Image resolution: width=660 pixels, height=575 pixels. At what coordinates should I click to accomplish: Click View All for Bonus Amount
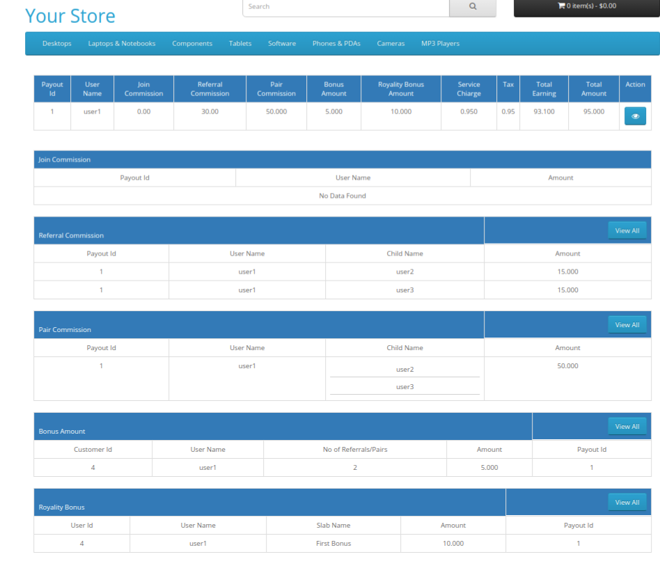click(627, 426)
